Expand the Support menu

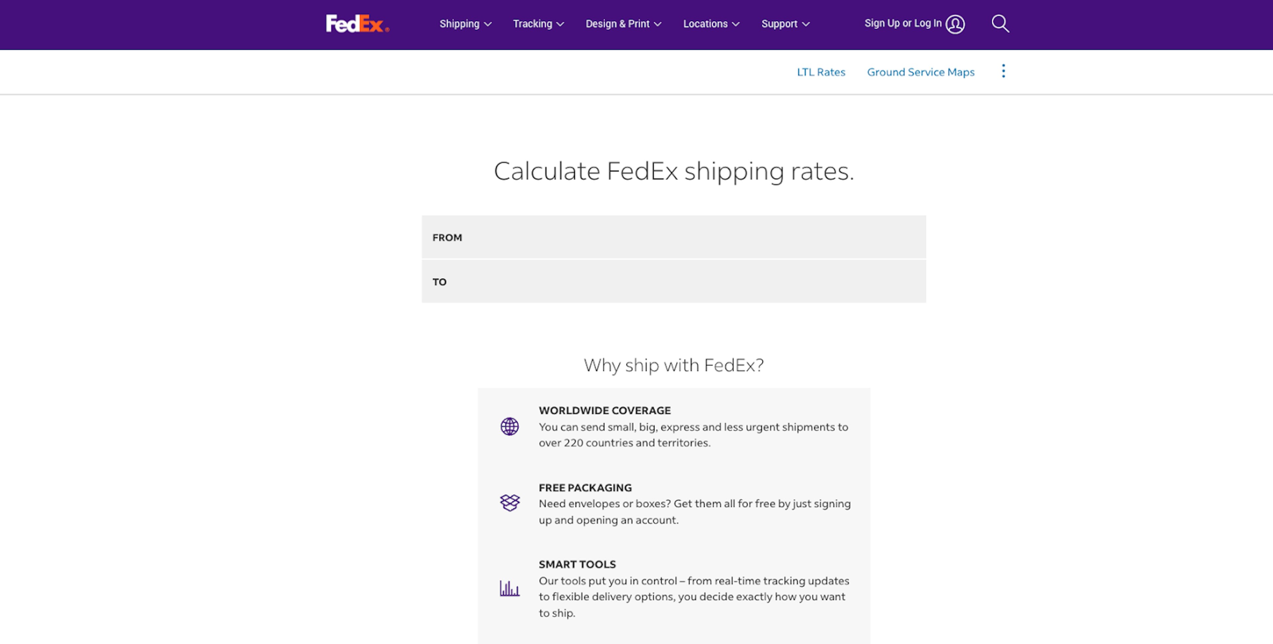click(785, 23)
